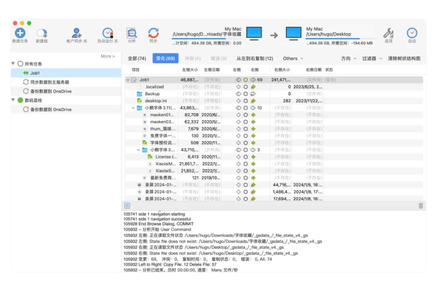Show the log panel list icon

pyautogui.click(x=127, y=205)
